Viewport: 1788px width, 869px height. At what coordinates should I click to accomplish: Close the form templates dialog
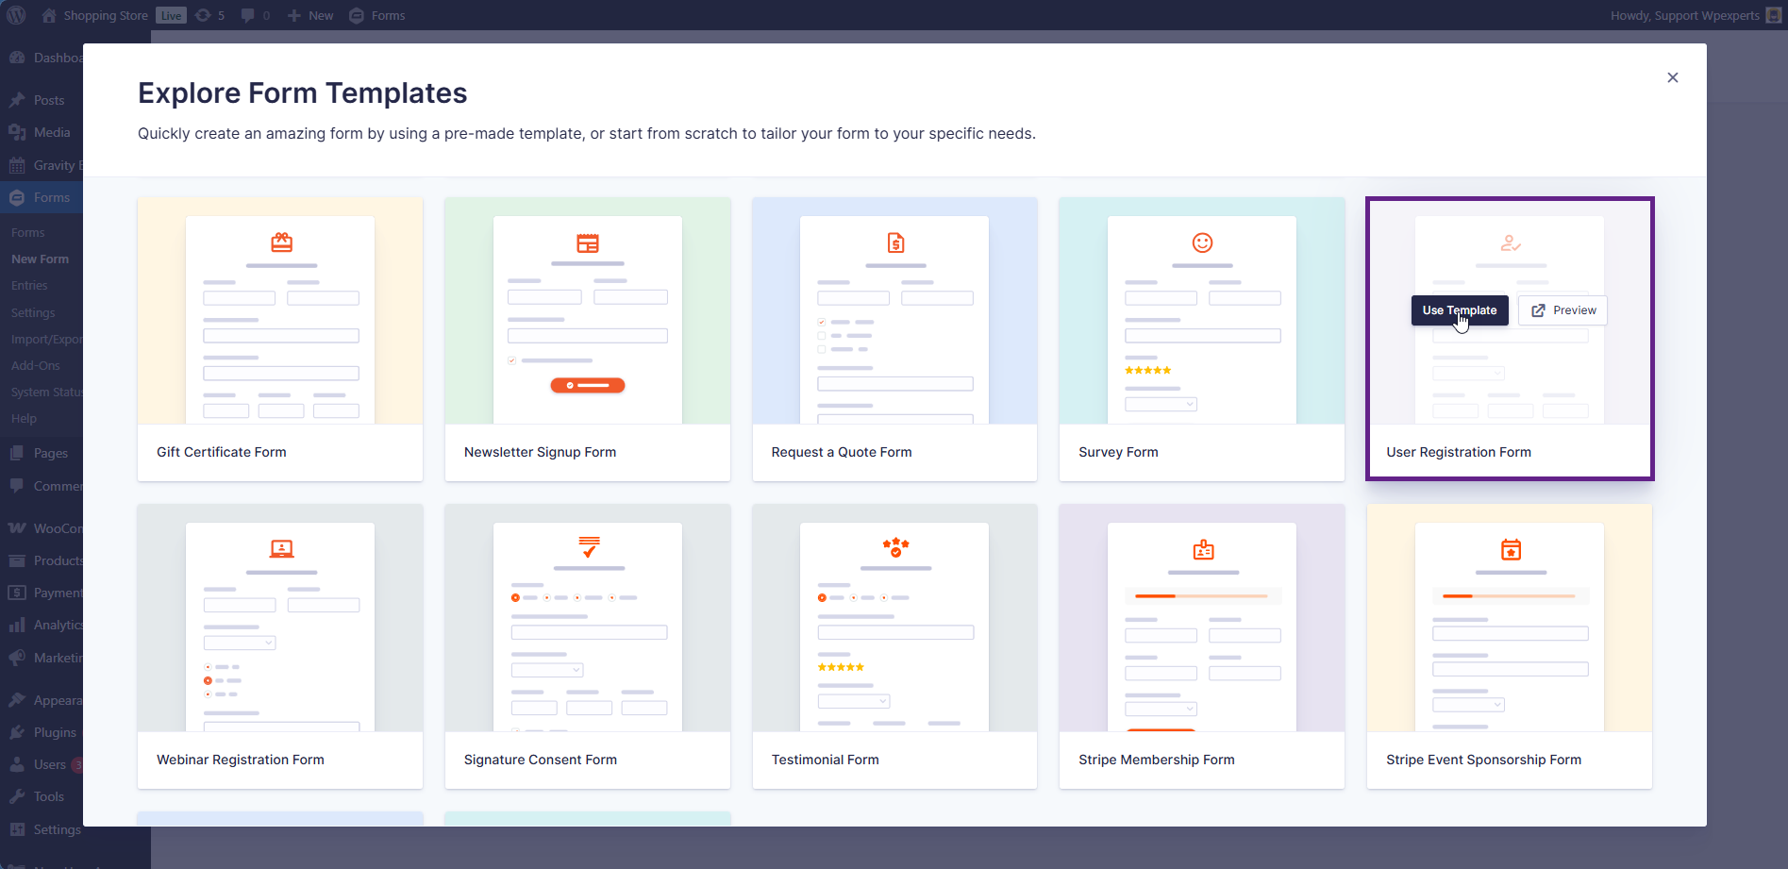tap(1672, 77)
